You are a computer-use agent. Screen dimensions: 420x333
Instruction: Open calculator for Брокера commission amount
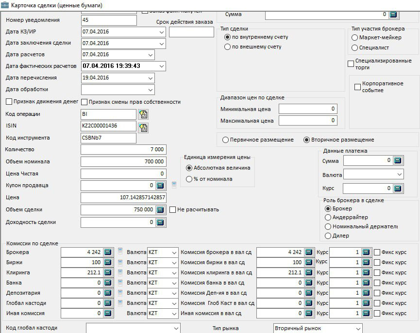coord(108,252)
